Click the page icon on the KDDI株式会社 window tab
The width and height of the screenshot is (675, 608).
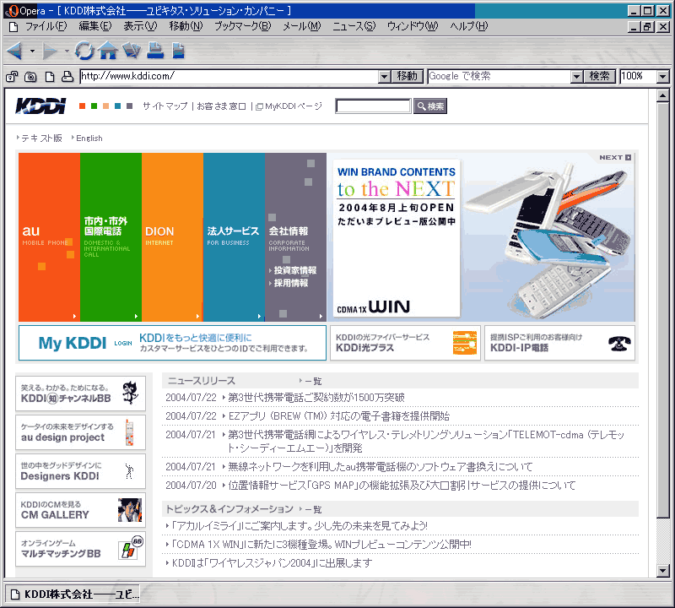click(15, 594)
